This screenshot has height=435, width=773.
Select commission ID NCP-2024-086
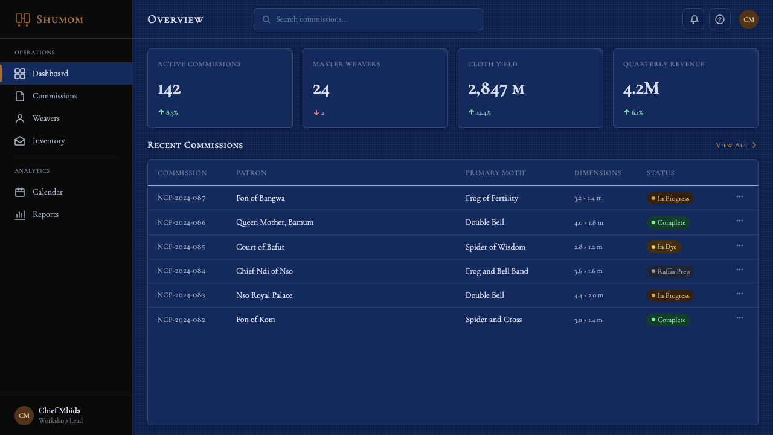tap(182, 222)
